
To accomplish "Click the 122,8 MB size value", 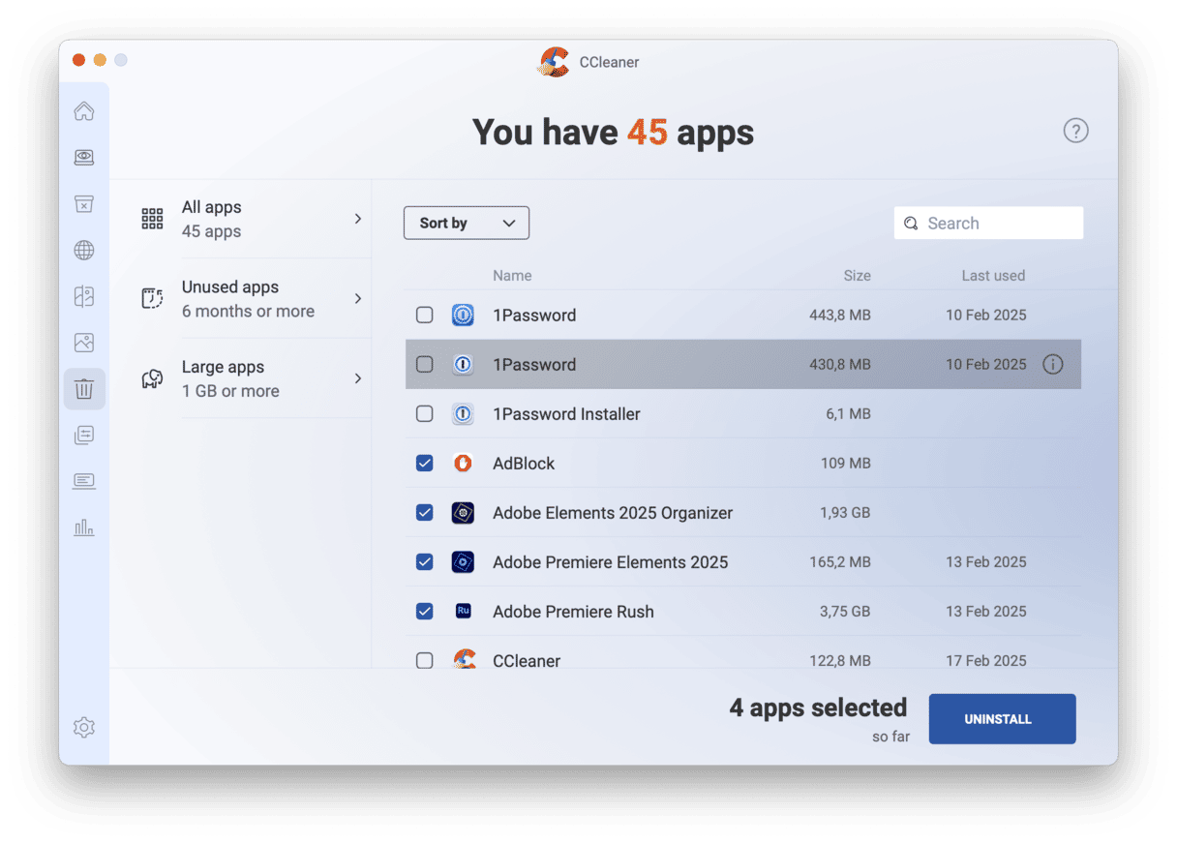I will [840, 661].
